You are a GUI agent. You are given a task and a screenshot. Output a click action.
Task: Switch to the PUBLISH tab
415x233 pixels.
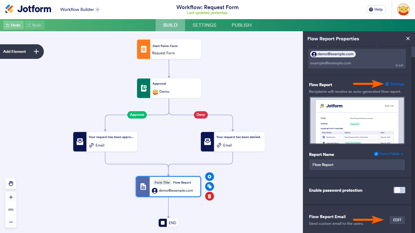pos(242,25)
